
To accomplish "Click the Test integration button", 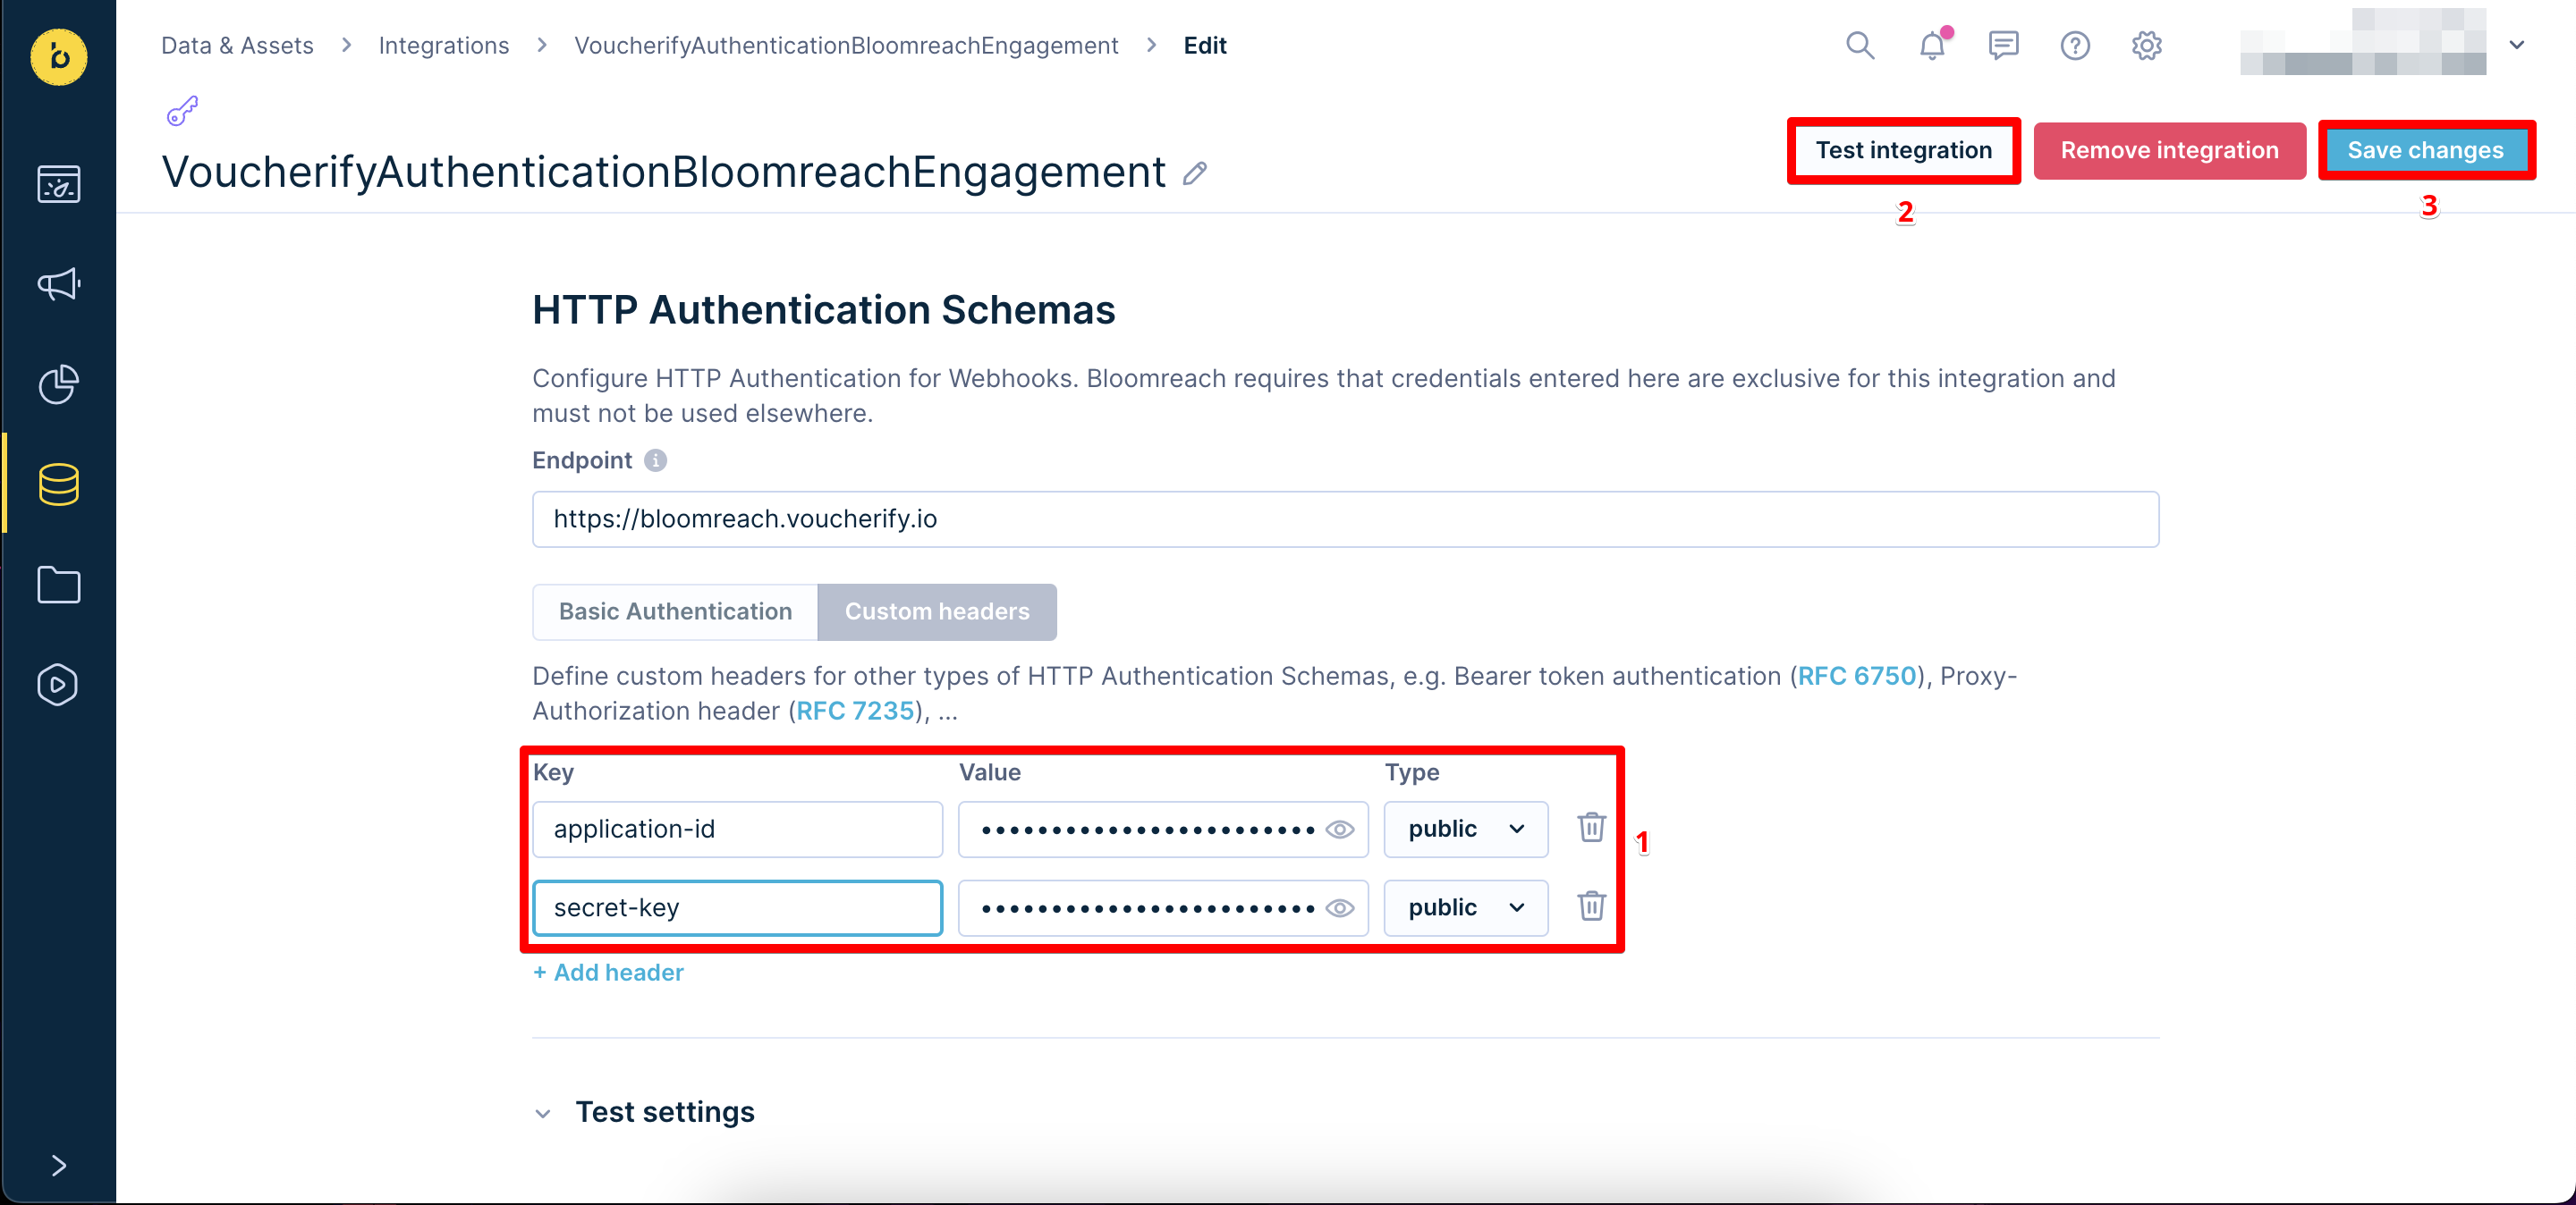I will pyautogui.click(x=1903, y=151).
